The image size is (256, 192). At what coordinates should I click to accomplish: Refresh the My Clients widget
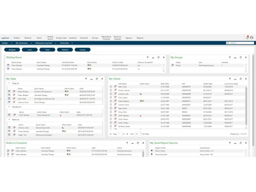pos(241,79)
